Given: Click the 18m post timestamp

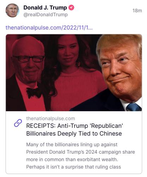Looking at the screenshot, I should point(137,11).
